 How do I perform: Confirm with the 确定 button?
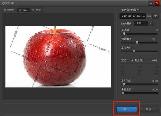(x=127, y=109)
